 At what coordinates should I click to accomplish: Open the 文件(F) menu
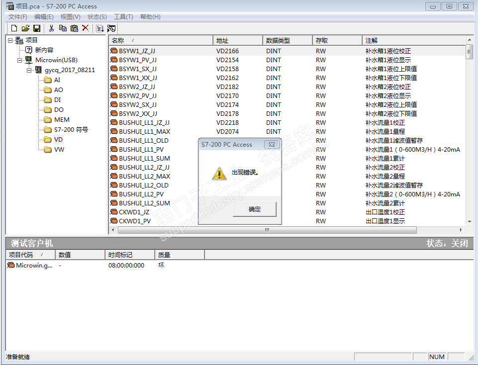pyautogui.click(x=18, y=17)
